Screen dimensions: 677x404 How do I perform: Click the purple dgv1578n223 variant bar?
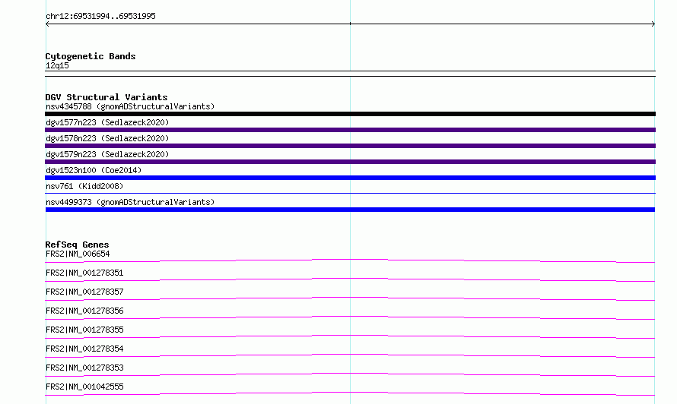click(350, 146)
